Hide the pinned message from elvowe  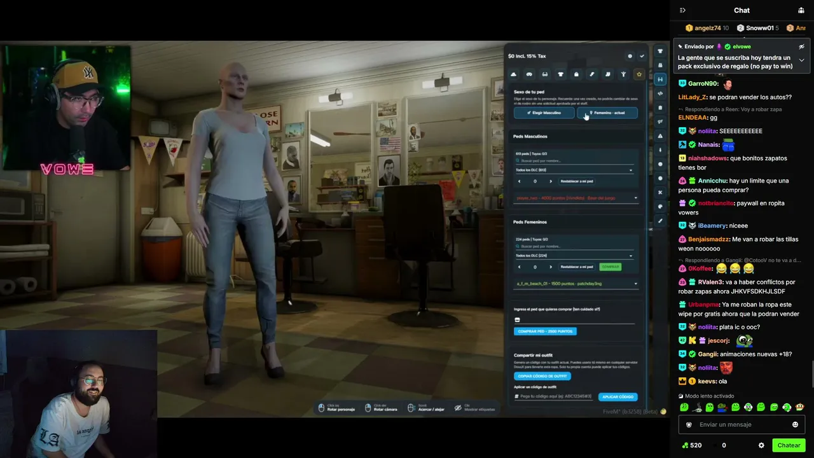[x=801, y=46]
